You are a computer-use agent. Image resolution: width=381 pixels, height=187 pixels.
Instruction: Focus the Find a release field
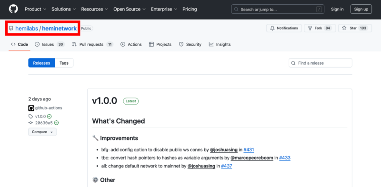pyautogui.click(x=320, y=63)
